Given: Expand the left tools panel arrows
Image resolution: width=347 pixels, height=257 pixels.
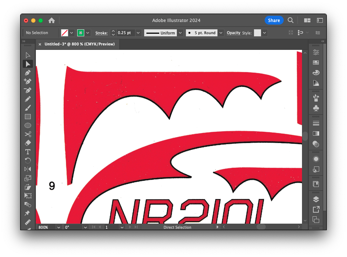Looking at the screenshot, I should [24, 41].
